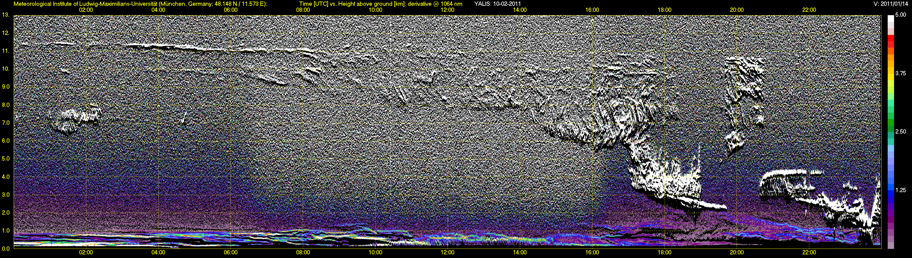The image size is (912, 258).
Task: Click the 22:00 time label on bottom axis
Action: (x=809, y=252)
